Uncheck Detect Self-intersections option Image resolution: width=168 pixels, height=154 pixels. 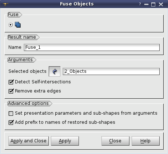click(x=11, y=82)
